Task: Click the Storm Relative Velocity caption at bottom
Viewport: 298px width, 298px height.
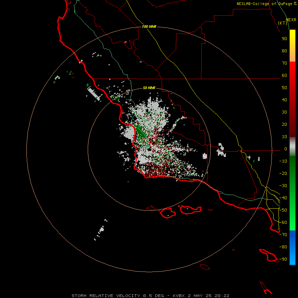Action: [x=150, y=296]
